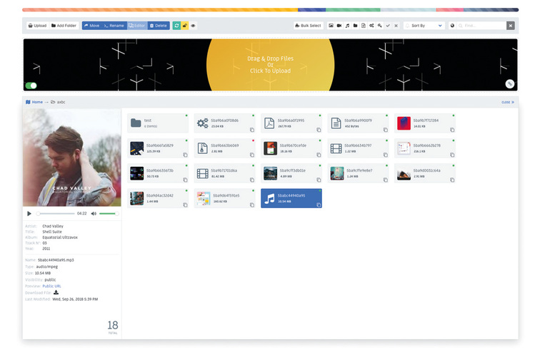The height and width of the screenshot is (357, 540).
Task: Select image file 5ba9cffe9e8e7
Action: tap(358, 173)
